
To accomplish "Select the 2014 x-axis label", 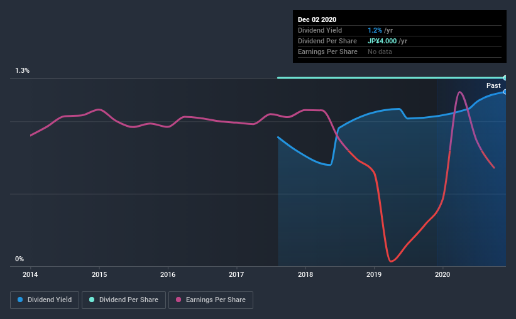I will (x=30, y=274).
